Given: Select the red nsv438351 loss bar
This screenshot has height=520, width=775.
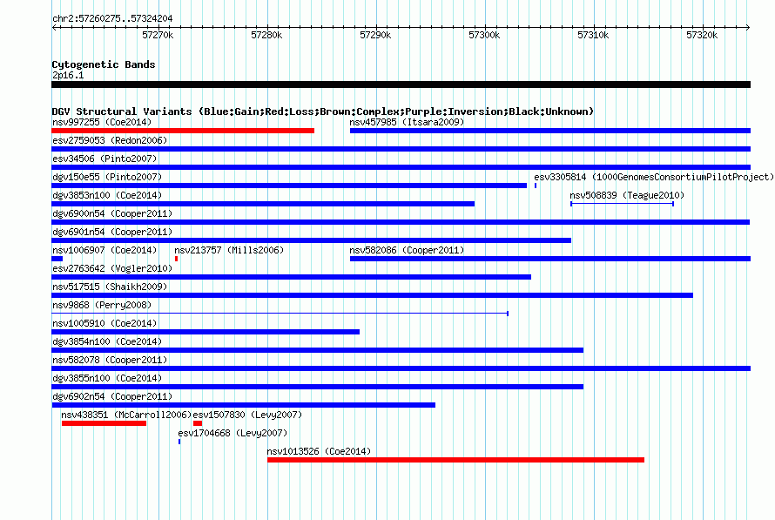Looking at the screenshot, I should tap(104, 423).
